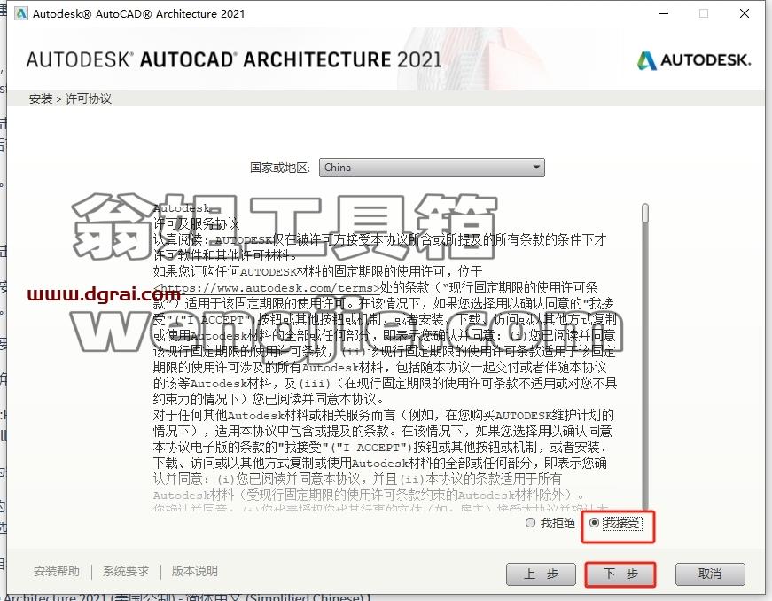This screenshot has width=772, height=601.
Task: Click the 下一步 (Next) button
Action: click(620, 574)
